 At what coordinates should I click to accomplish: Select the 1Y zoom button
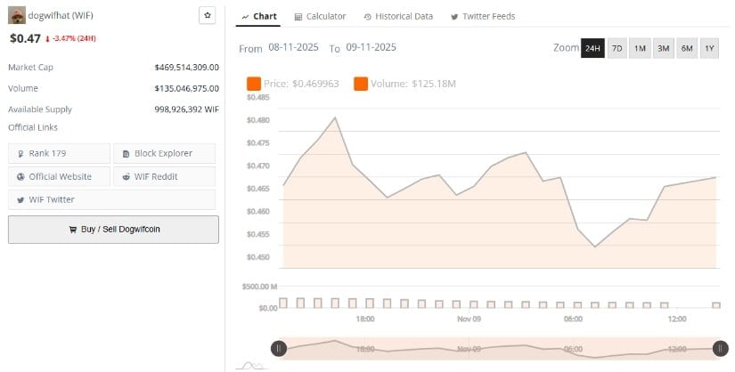[x=709, y=48]
